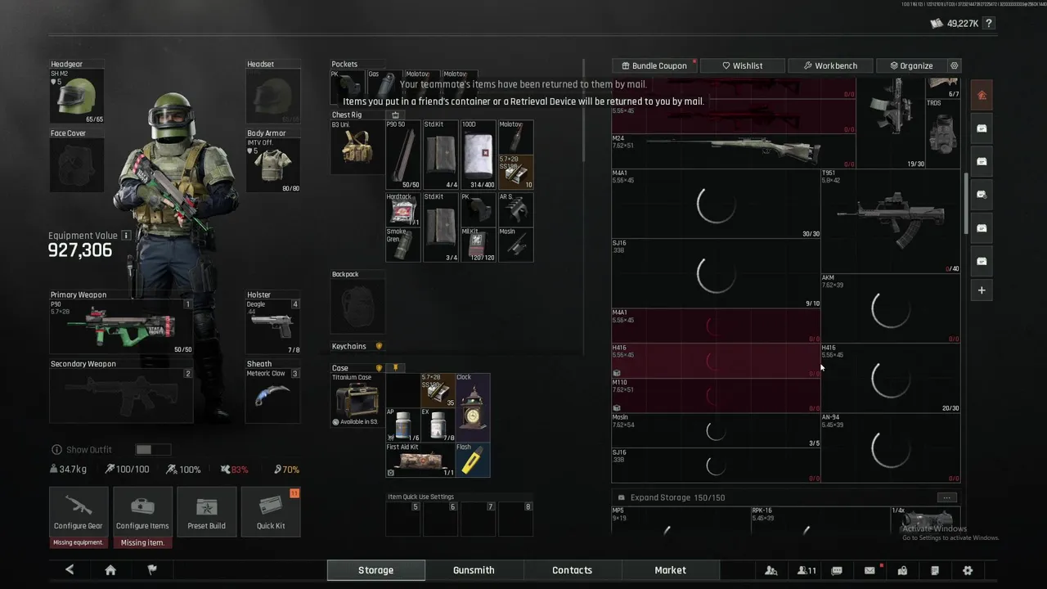Open the map marker icon in bottom bar
Viewport: 1047px width, 589px height.
click(902, 570)
